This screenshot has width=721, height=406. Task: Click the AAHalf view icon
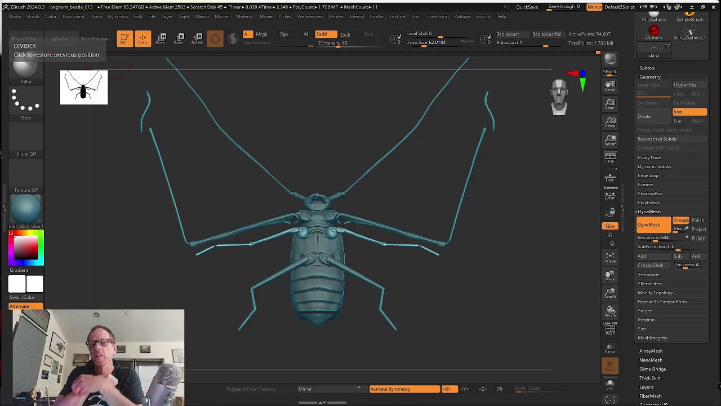point(610,140)
